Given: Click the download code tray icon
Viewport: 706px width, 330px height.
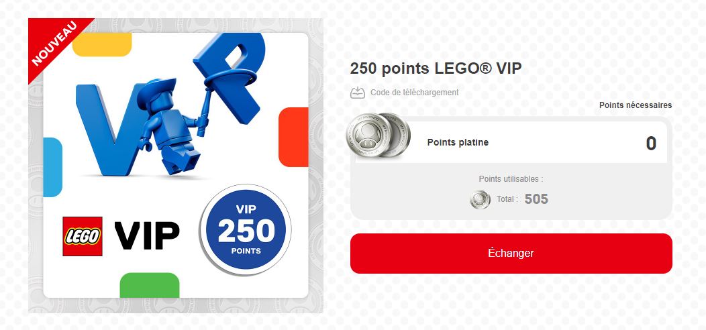Looking at the screenshot, I should pos(358,93).
